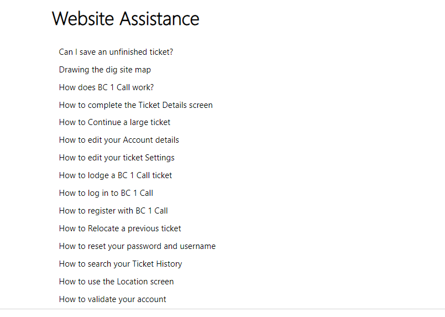Viewport: 445px width, 317px height.
Task: Click "How to edit your ticket Settings"
Action: (117, 158)
